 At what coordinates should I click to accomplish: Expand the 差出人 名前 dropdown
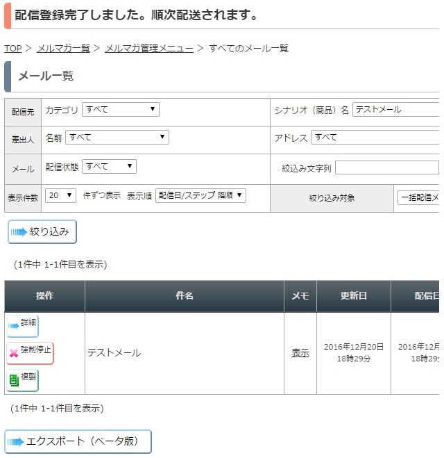coord(117,137)
